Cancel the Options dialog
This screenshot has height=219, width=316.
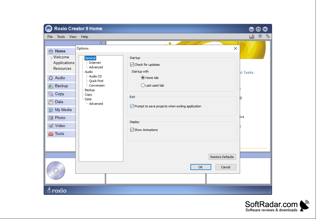(226, 167)
